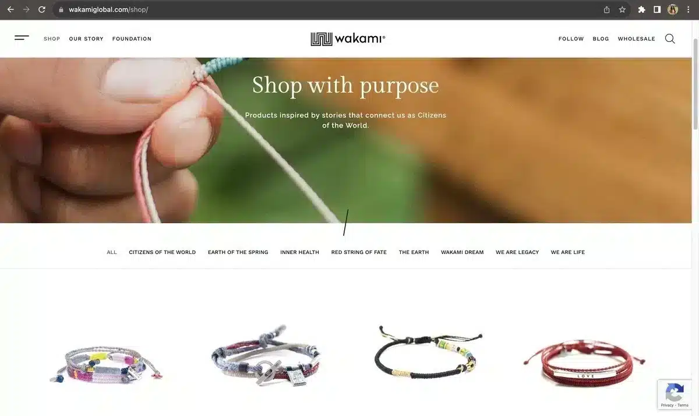The image size is (699, 416).
Task: Filter by Citizens of the World
Action: click(163, 252)
